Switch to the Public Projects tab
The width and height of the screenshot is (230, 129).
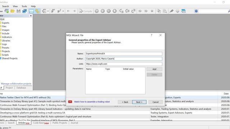(60, 123)
